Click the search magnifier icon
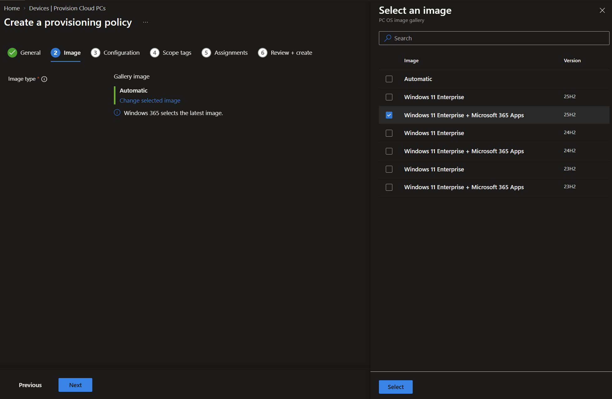 388,38
